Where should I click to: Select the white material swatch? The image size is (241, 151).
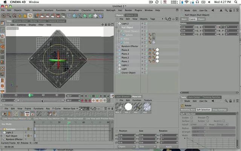pyautogui.click(x=128, y=107)
